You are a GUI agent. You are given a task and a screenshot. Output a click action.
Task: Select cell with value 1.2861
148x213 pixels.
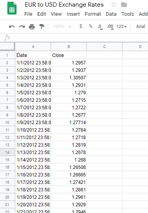[x=69, y=190]
